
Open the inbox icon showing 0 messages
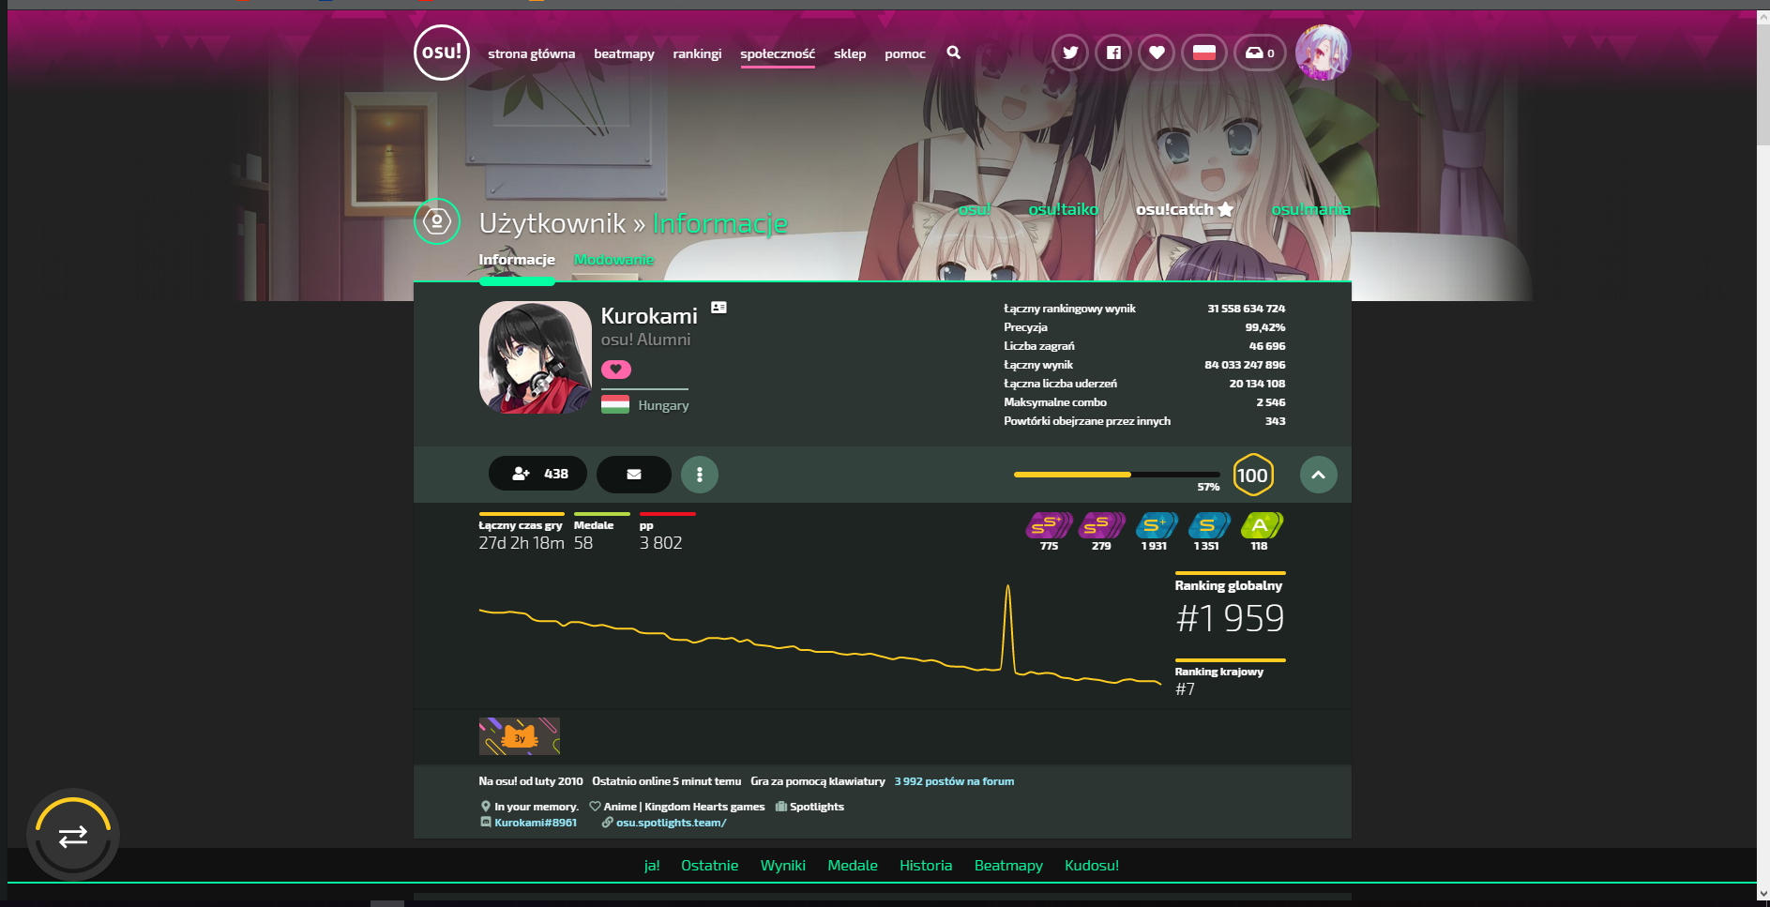coord(1259,53)
